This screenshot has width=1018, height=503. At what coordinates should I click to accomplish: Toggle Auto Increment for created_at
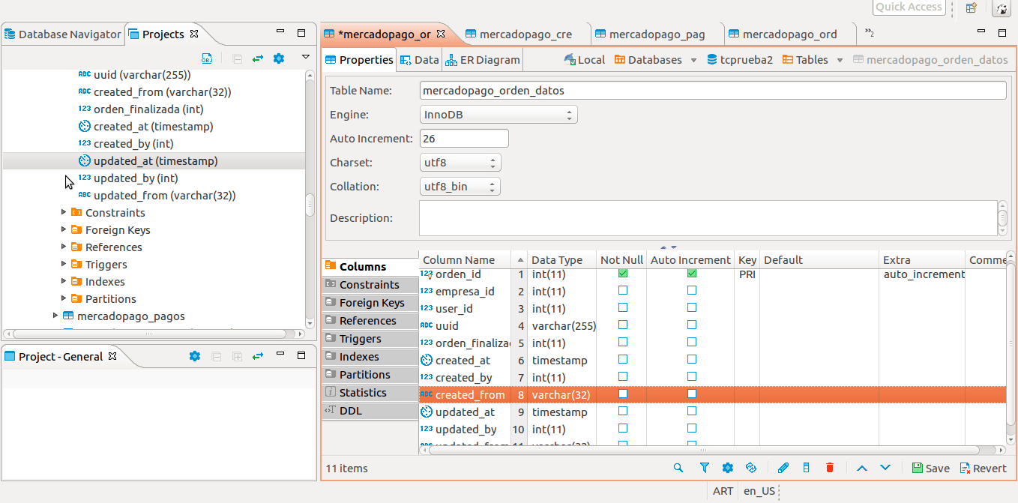pyautogui.click(x=692, y=359)
